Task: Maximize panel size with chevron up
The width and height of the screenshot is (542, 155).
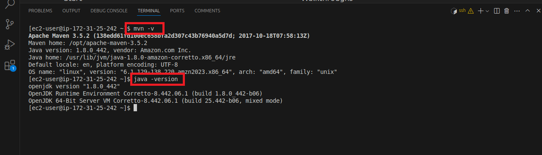Action: click(528, 11)
